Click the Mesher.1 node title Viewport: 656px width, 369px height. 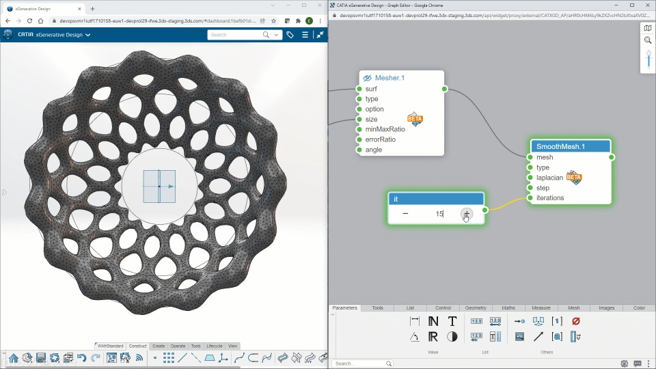(x=389, y=78)
